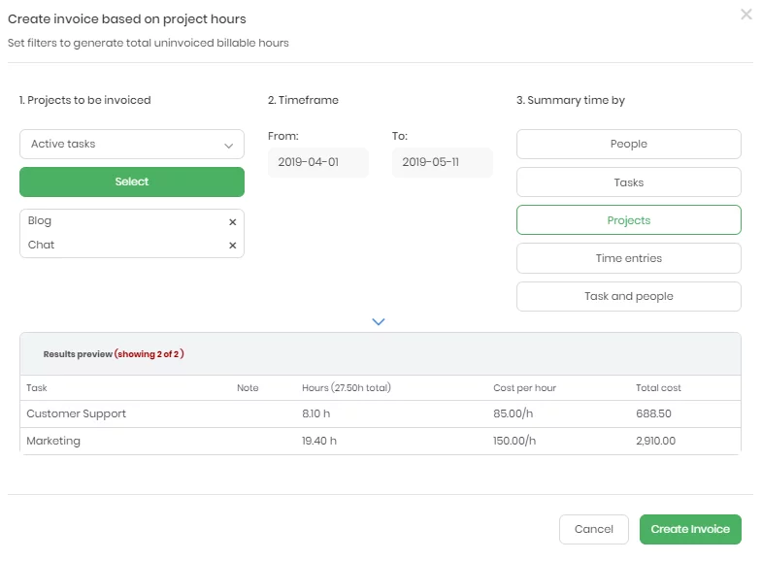Click the 85.00/h cost cell
Viewport: 762px width, 561px height.
pyautogui.click(x=514, y=413)
